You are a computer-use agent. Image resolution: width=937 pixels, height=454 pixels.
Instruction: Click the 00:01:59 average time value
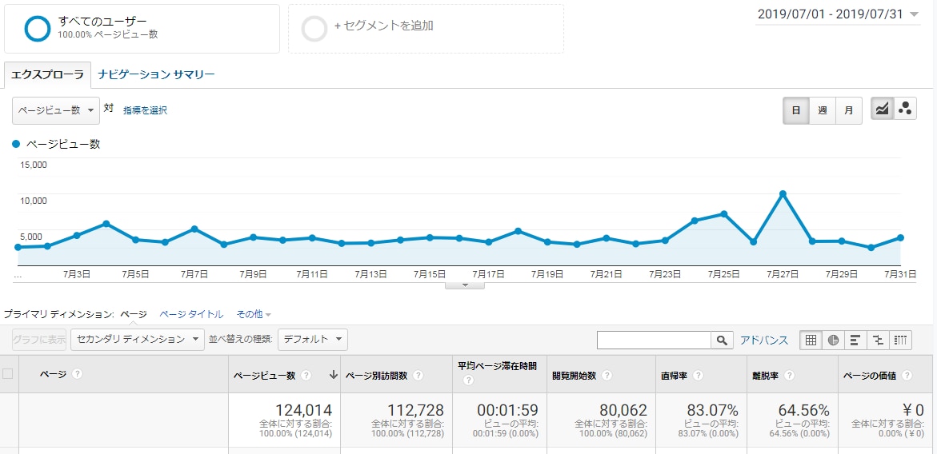[x=507, y=410]
